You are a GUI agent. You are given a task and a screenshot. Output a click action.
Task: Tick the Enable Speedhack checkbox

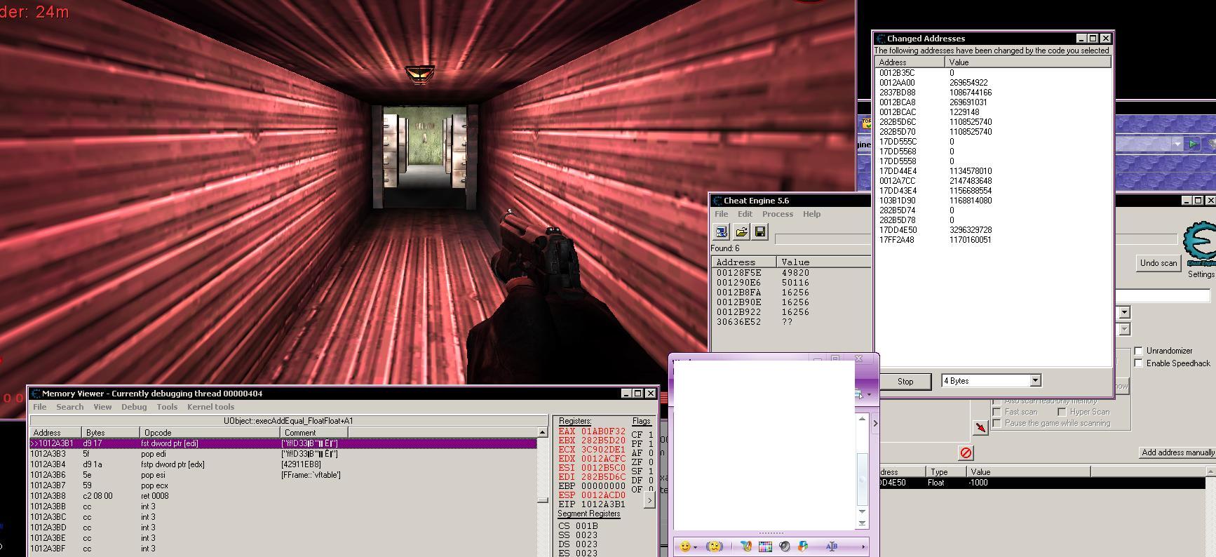point(1138,363)
